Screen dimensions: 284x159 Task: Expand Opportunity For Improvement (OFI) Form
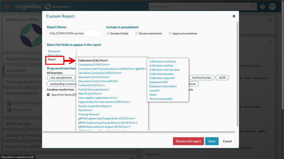coord(104,102)
